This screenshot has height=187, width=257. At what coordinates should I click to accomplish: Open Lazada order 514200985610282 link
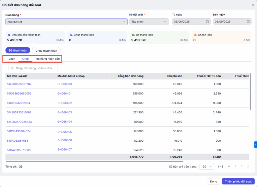pos(19,84)
